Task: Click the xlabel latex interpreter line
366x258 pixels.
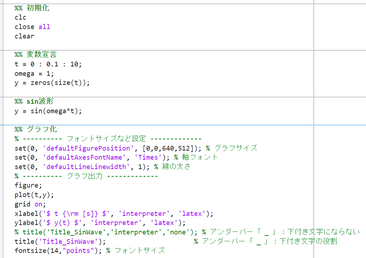Action: [114, 214]
